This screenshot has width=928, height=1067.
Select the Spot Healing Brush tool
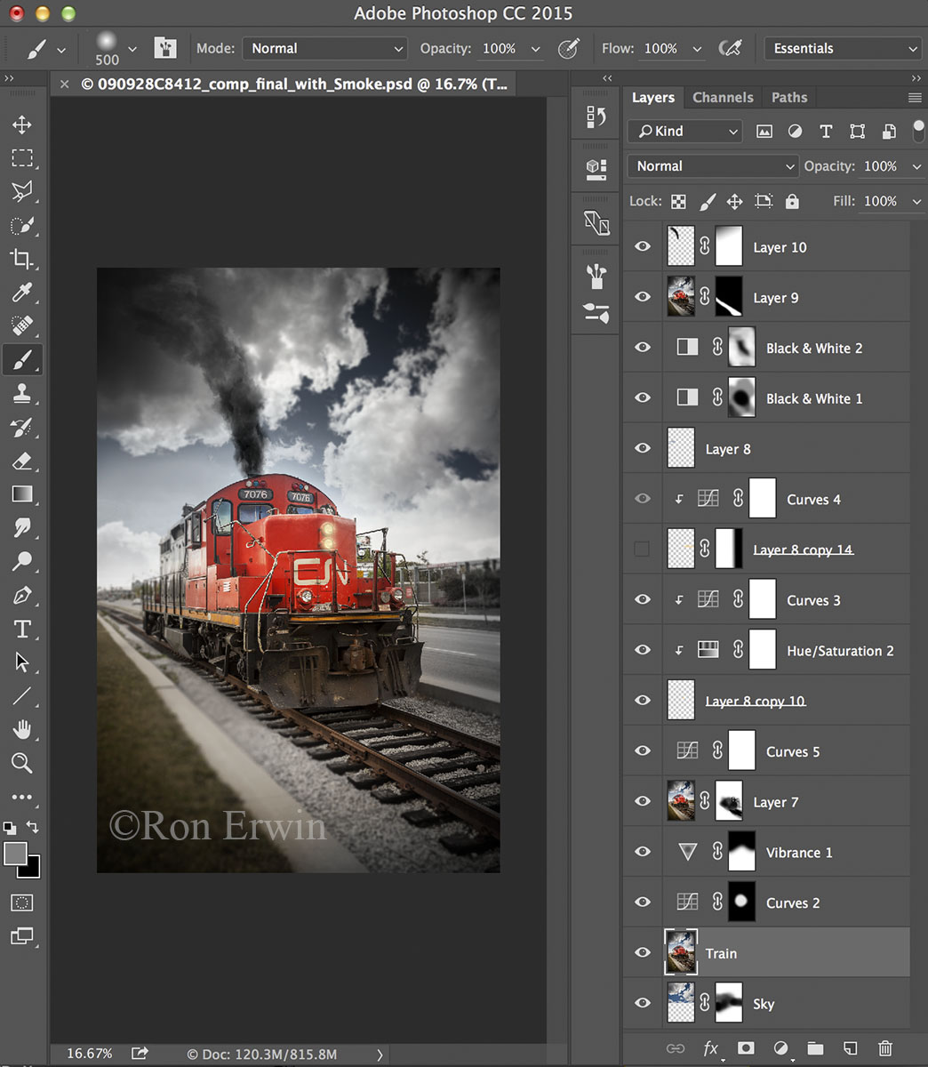(22, 325)
